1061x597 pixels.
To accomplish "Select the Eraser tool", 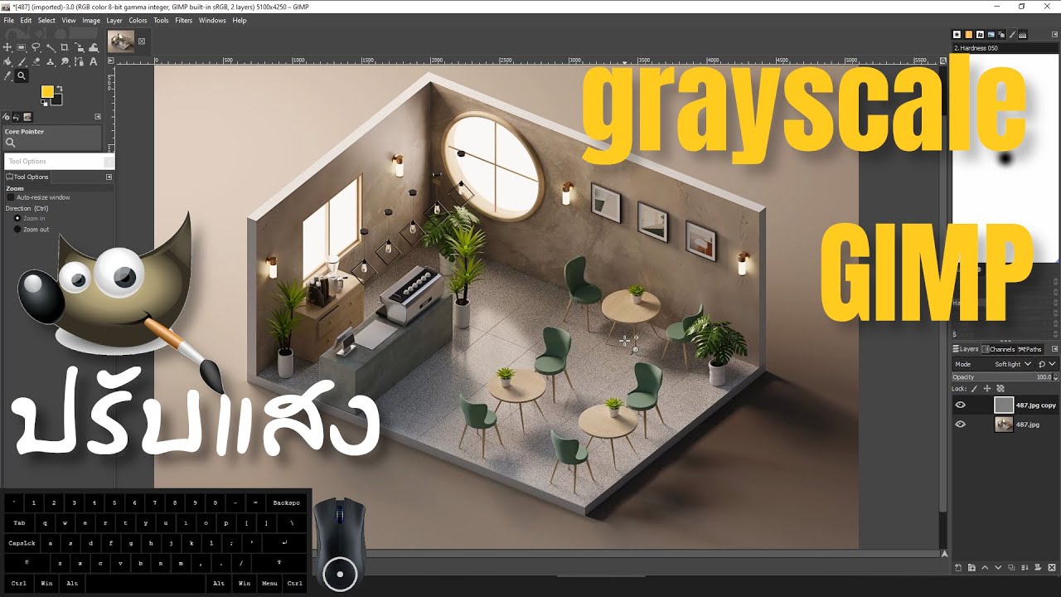I will pos(36,61).
